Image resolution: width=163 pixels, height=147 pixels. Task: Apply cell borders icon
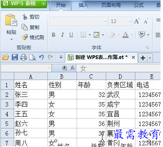83,35
